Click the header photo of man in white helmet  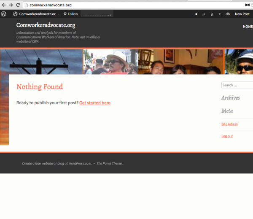point(239,62)
